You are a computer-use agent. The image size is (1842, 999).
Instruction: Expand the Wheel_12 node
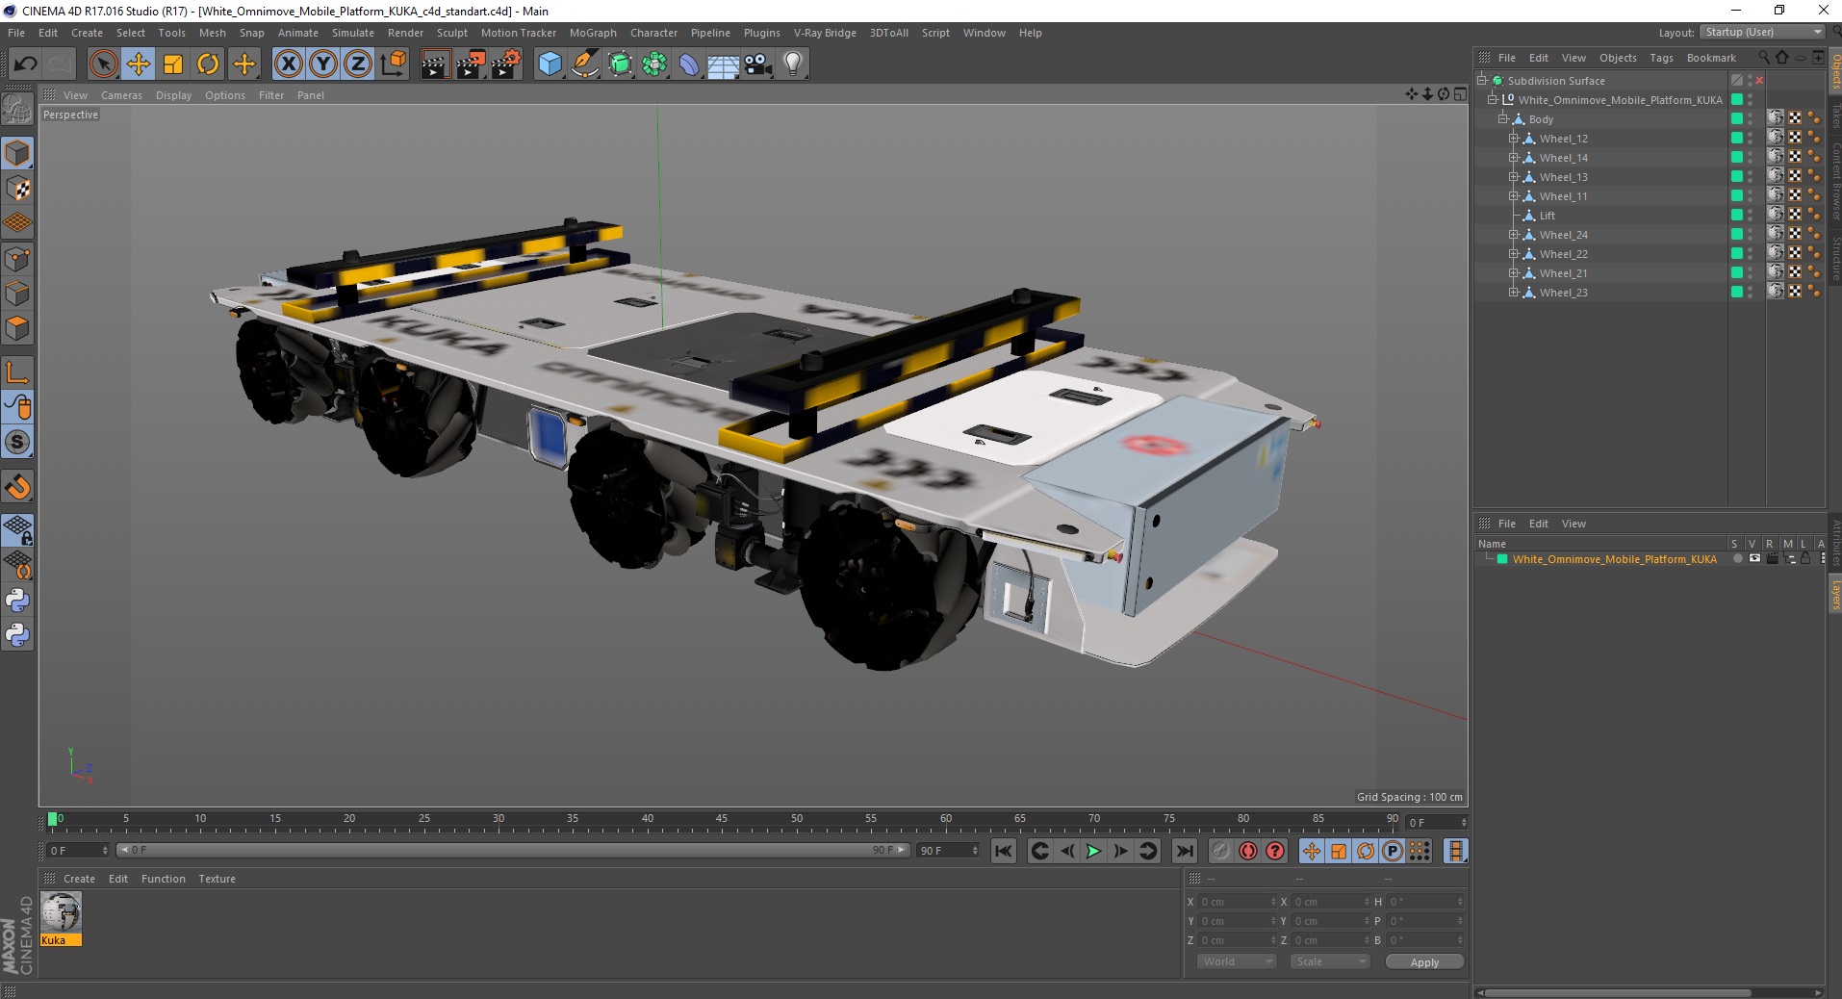(x=1513, y=139)
